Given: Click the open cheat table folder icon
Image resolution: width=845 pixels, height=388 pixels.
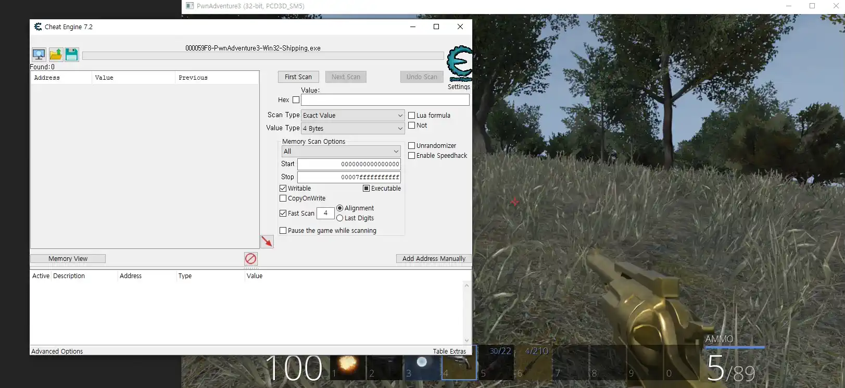Looking at the screenshot, I should pos(56,54).
